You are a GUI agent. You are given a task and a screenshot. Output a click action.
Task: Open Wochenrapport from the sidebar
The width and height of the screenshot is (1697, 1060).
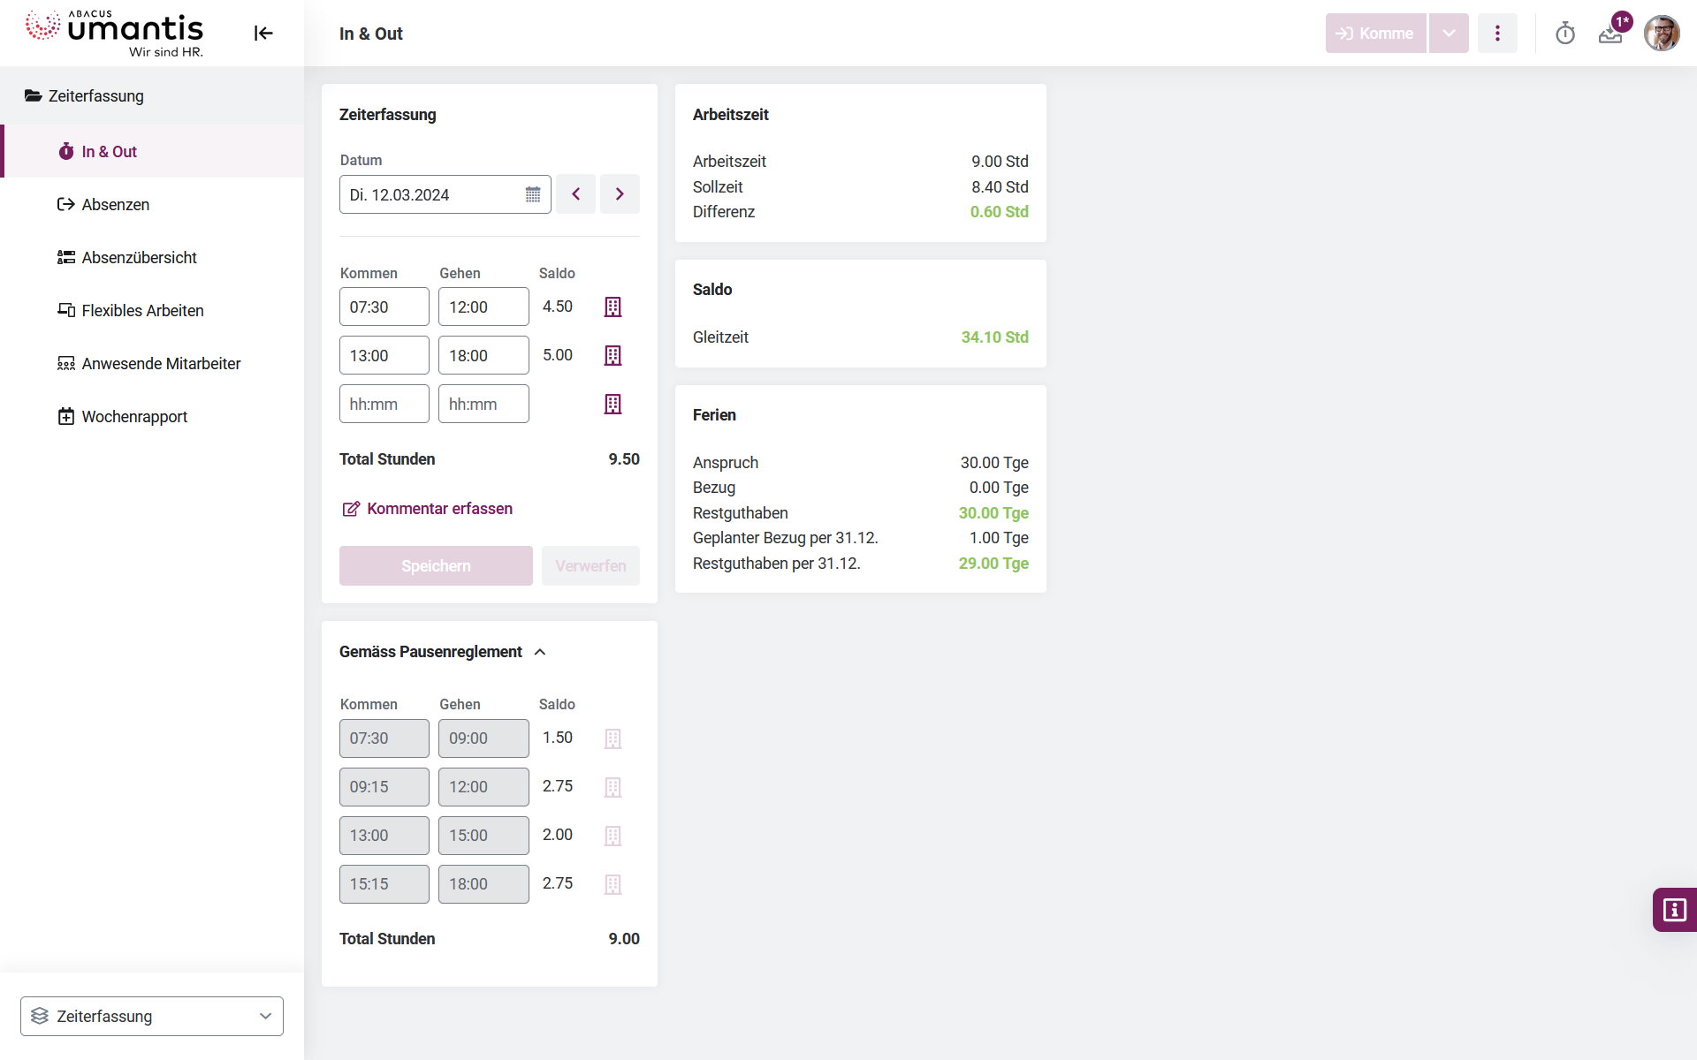pyautogui.click(x=133, y=416)
